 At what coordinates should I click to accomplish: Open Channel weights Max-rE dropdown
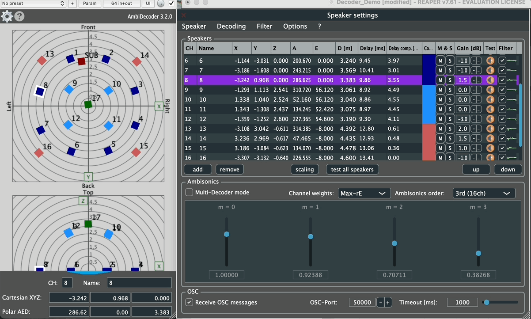[364, 193]
